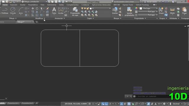Select the Scale (Escala) tool

point(37,15)
